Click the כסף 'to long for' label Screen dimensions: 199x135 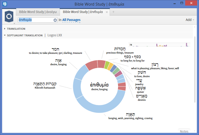coord(132,59)
